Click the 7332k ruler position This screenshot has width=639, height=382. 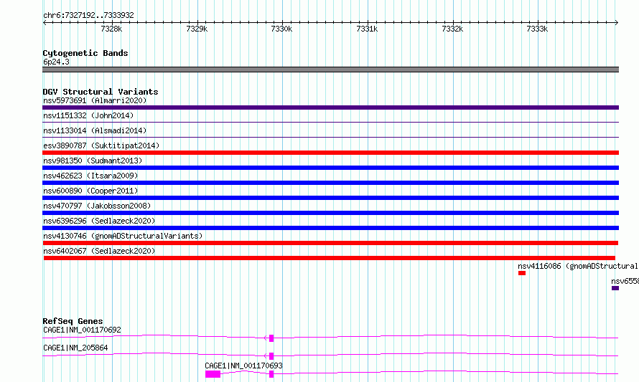point(452,29)
